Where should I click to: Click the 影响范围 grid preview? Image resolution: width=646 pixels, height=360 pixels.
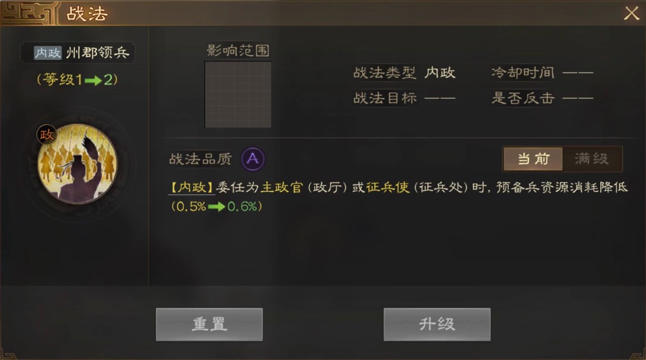point(238,94)
